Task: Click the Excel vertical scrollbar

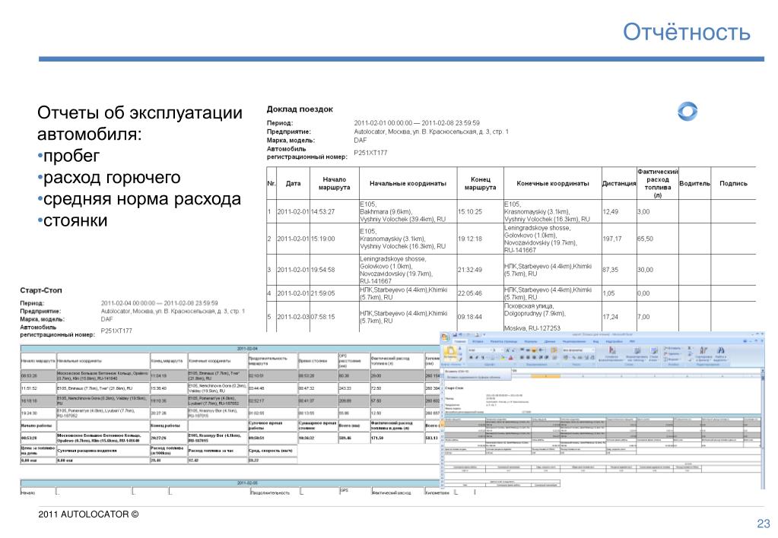Action: pyautogui.click(x=763, y=429)
